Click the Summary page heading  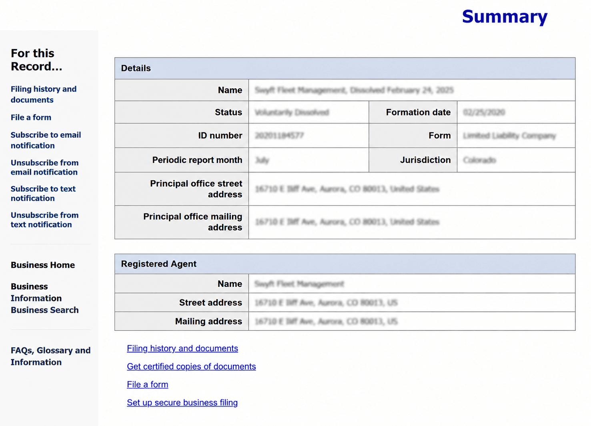pyautogui.click(x=505, y=17)
